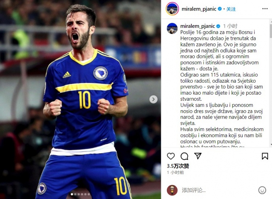Open comments via speech bubble icon
Image resolution: width=272 pixels, height=199 pixels.
[x=184, y=156]
